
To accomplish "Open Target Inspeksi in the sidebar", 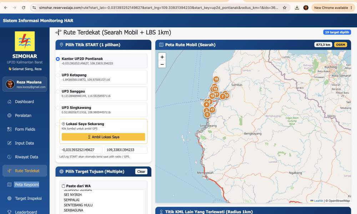I will (25, 199).
